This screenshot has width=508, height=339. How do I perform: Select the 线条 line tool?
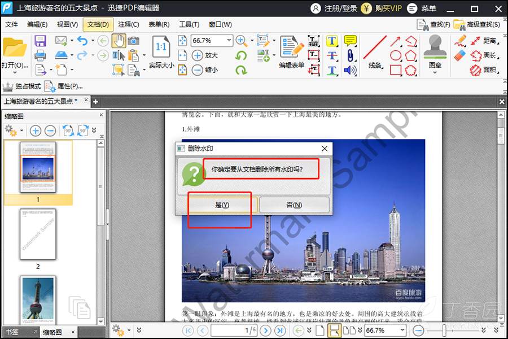coord(375,47)
